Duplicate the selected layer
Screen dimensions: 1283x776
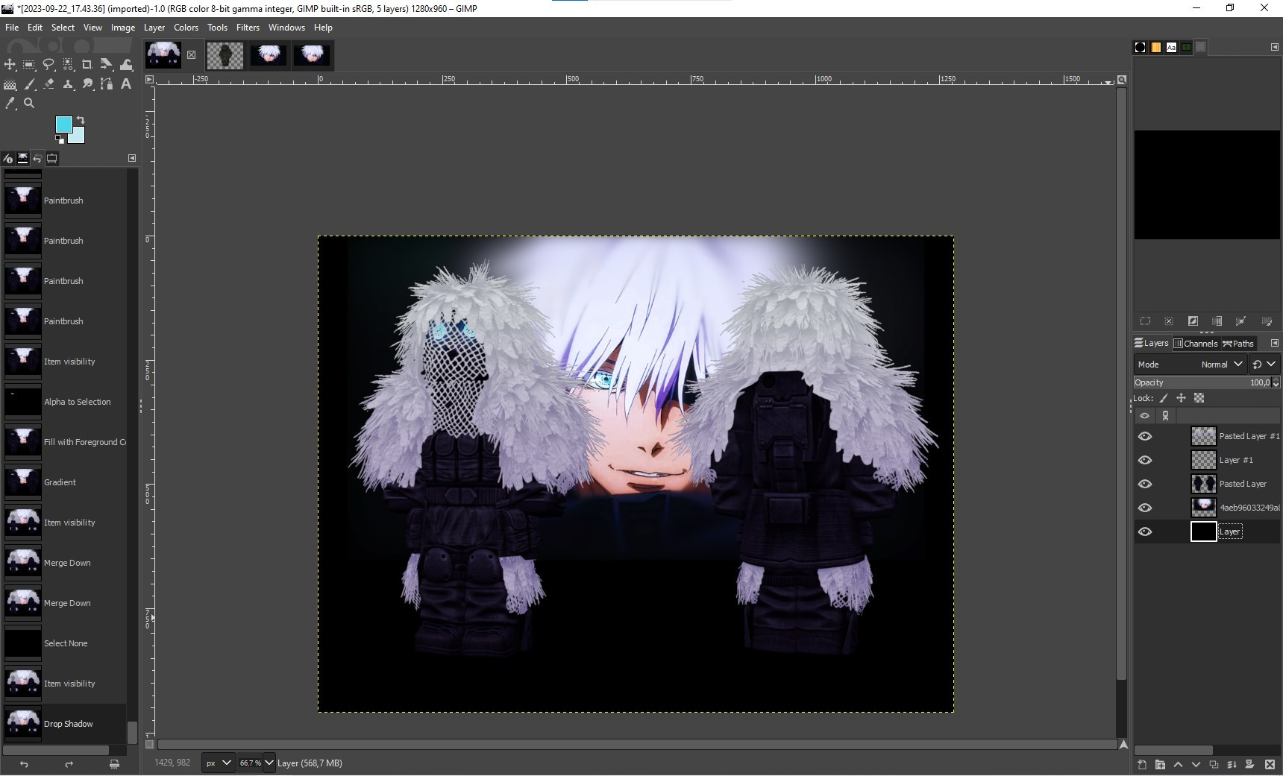click(1214, 765)
